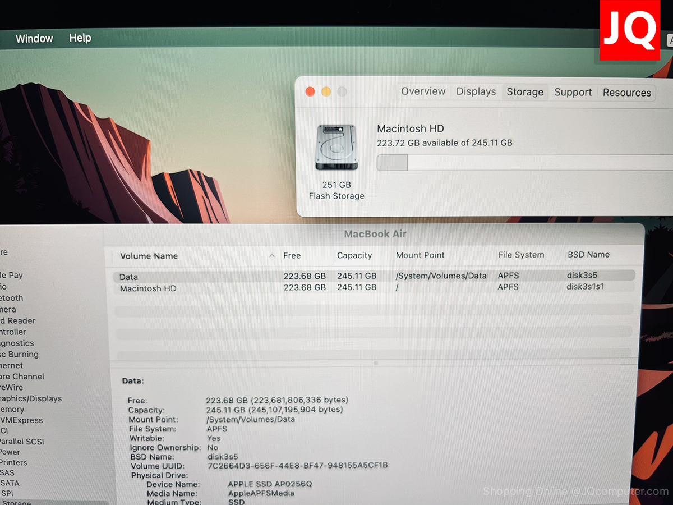Toggle sort direction arrow in Volume Name header
Viewport: 673px width, 505px height.
[x=272, y=256]
